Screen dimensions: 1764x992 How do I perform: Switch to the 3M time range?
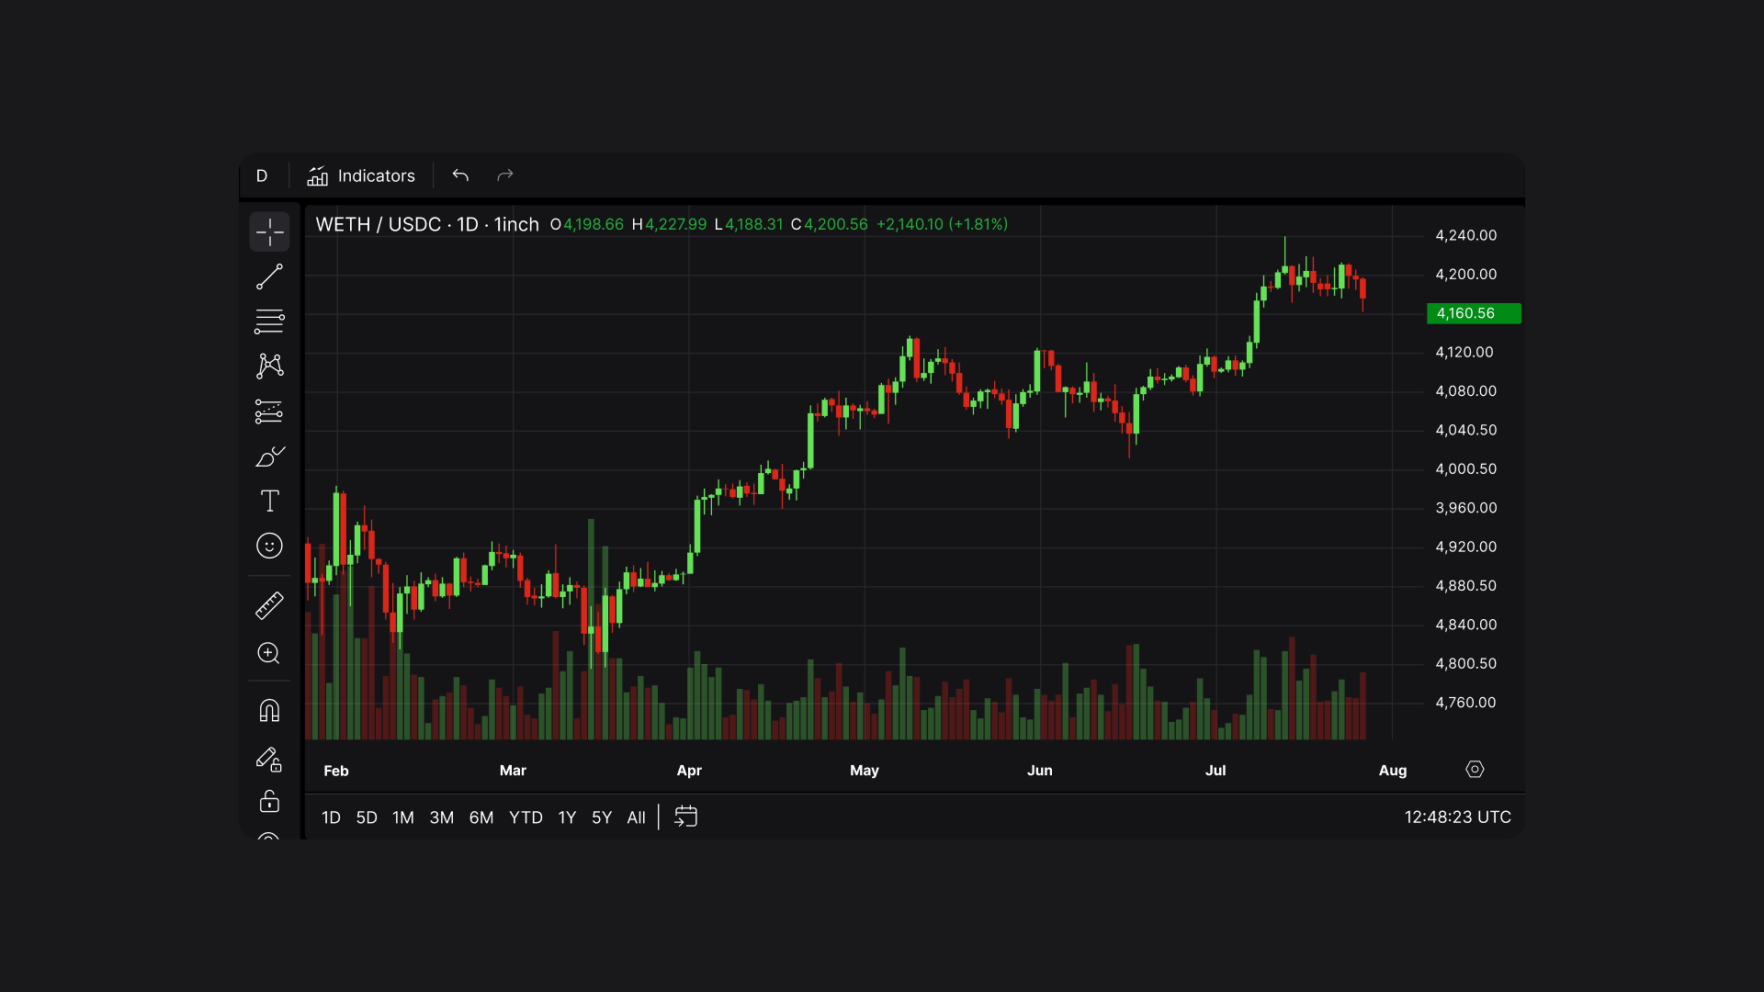441,817
